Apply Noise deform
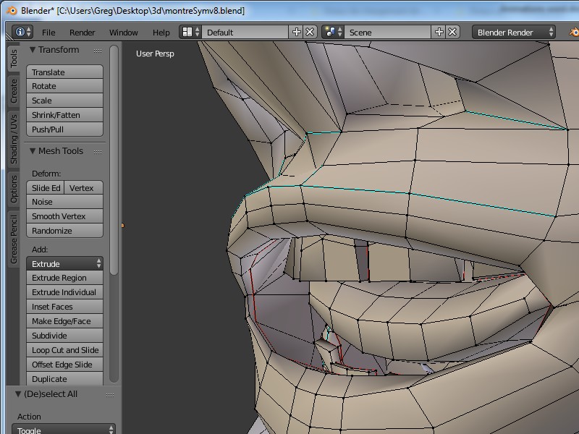The height and width of the screenshot is (434, 579). tap(64, 202)
